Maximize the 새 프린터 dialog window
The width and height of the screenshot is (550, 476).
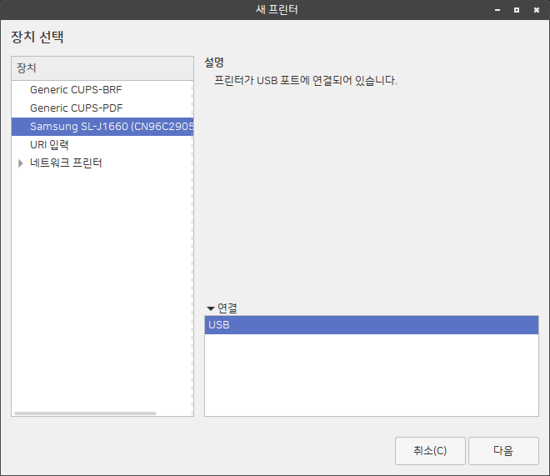[517, 10]
